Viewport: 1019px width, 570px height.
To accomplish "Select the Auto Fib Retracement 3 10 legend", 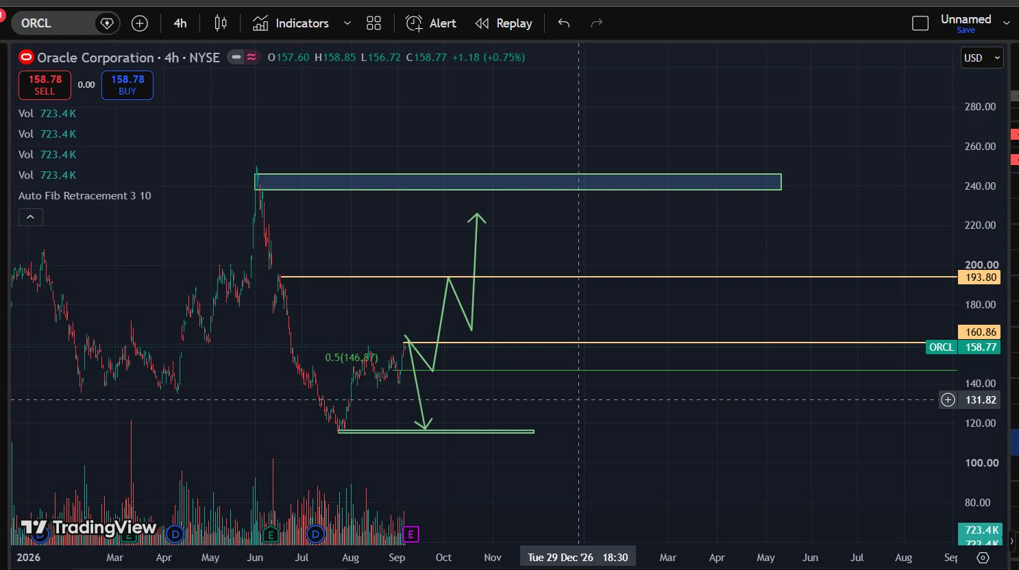I will click(x=85, y=196).
